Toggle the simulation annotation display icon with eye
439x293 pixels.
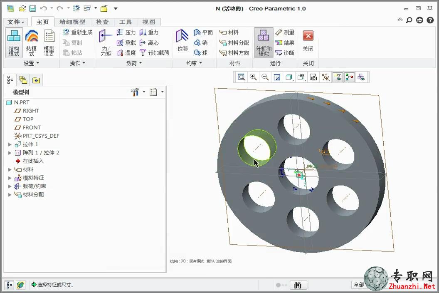click(338, 77)
